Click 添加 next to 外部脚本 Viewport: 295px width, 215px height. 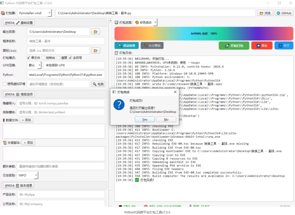pyautogui.click(x=29, y=143)
